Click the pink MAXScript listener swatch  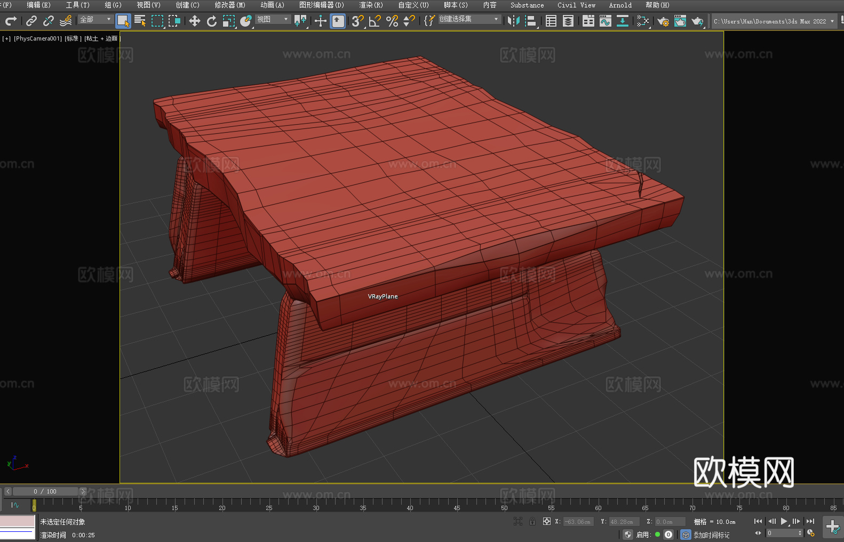pos(18,521)
